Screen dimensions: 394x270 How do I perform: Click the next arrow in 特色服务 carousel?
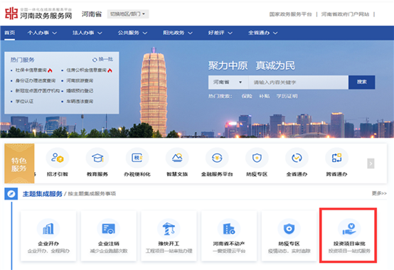(x=371, y=163)
